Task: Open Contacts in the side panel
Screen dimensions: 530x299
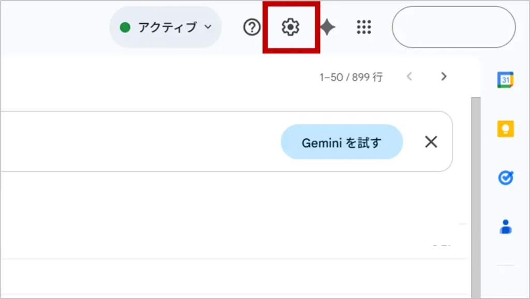Action: 505,226
